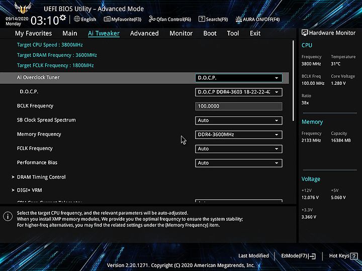Click the 3.360 V reading

pos(309,217)
